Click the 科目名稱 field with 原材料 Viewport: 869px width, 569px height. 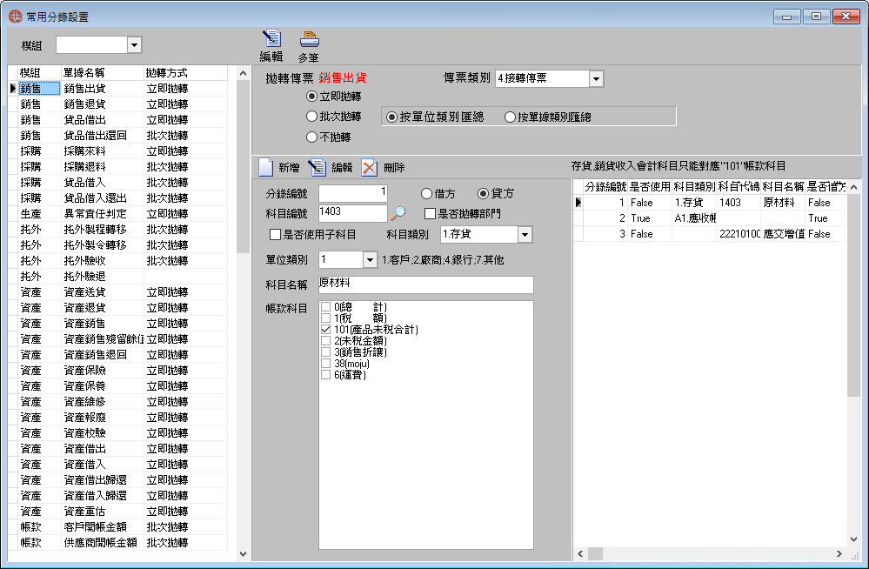click(425, 284)
